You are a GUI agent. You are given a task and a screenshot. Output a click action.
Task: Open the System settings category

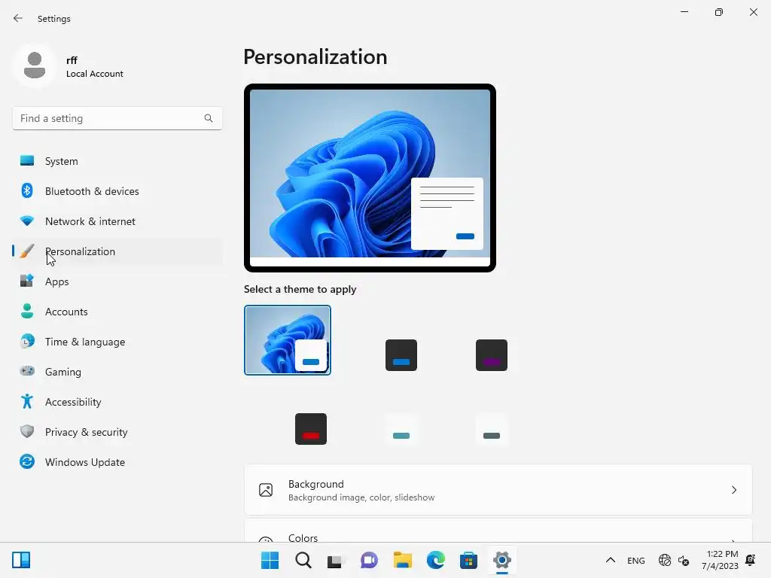117,161
